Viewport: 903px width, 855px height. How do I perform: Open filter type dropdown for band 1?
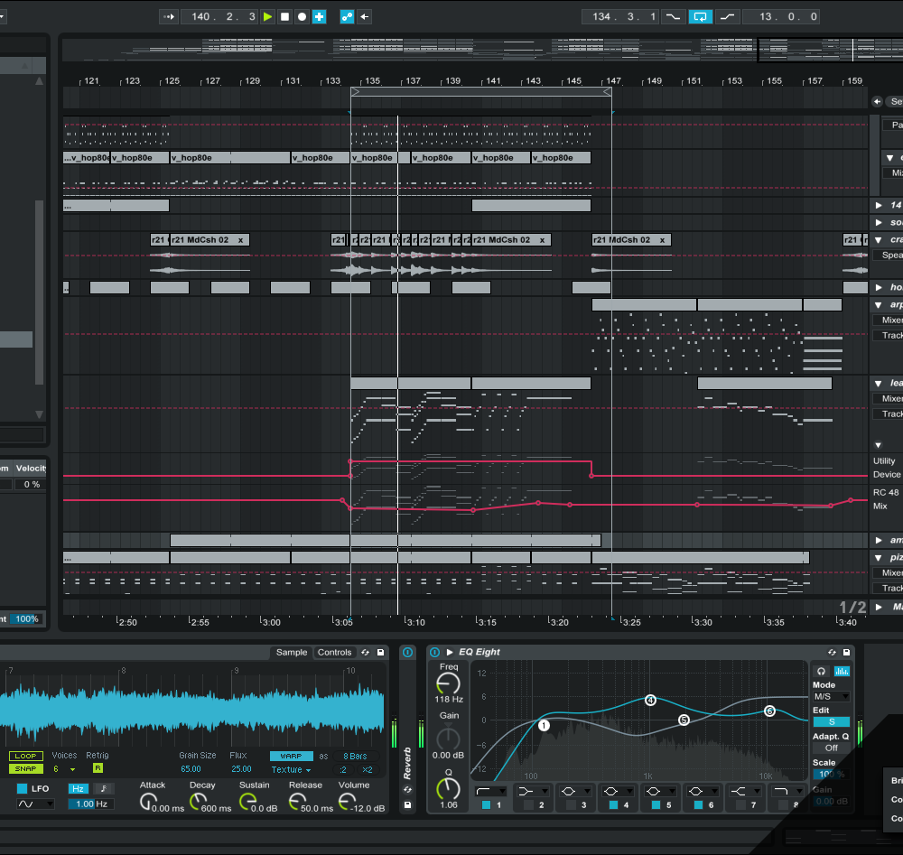pos(490,792)
